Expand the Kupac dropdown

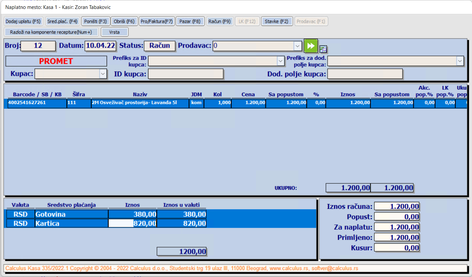click(x=103, y=74)
